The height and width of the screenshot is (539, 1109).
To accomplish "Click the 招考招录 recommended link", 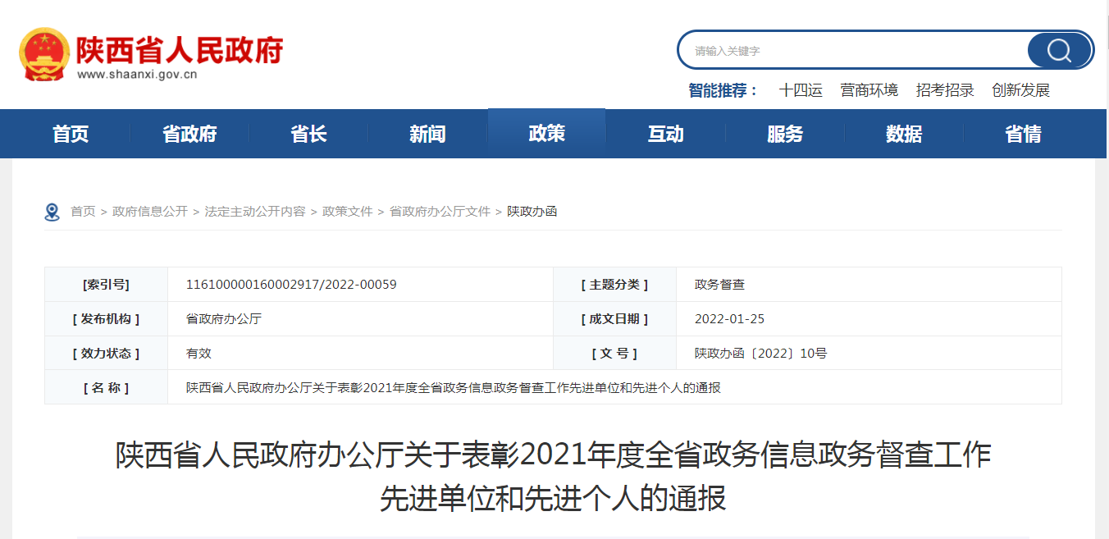I will click(x=945, y=90).
